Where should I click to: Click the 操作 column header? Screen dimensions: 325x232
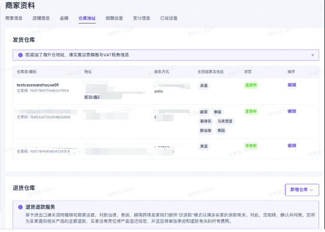coord(291,72)
